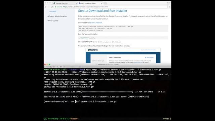Click the Secure padlock icon

tap(55, 7)
